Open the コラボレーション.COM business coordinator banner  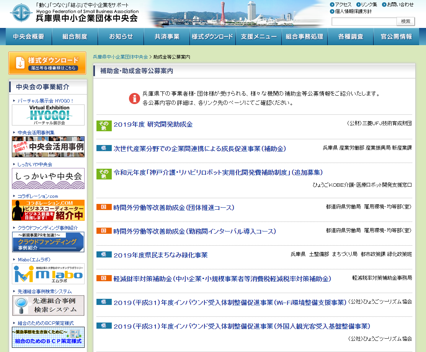coord(47,210)
